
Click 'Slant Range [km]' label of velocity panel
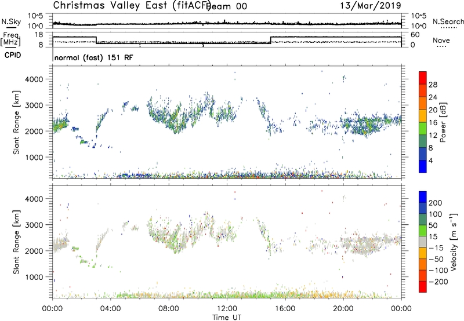(16, 242)
